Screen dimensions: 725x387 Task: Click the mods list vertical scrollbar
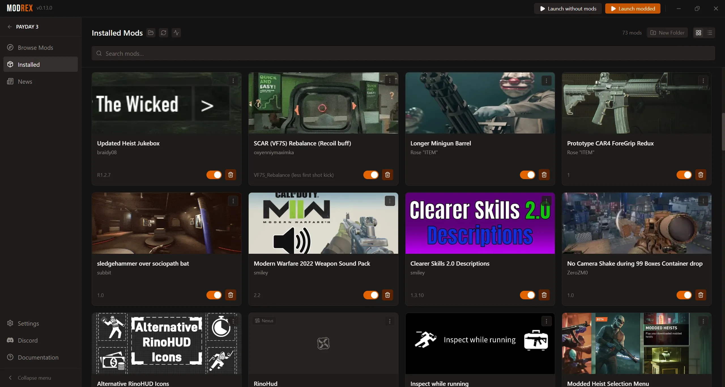pyautogui.click(x=723, y=132)
